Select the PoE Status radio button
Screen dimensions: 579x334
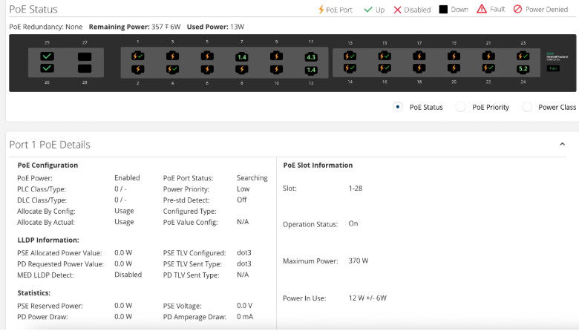(x=398, y=107)
